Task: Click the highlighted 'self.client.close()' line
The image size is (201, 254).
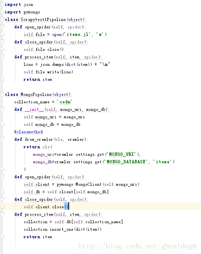Action: pyautogui.click(x=46, y=207)
